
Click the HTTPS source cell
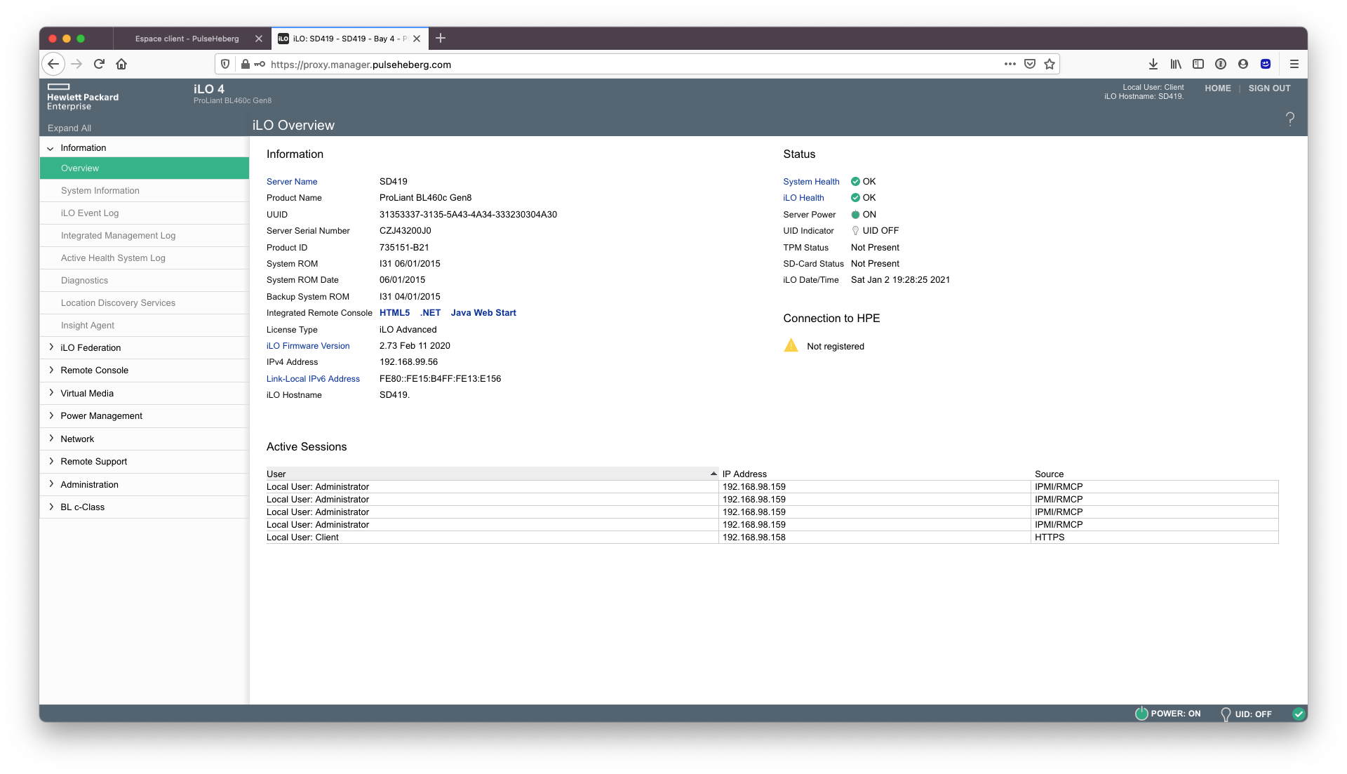(1155, 538)
